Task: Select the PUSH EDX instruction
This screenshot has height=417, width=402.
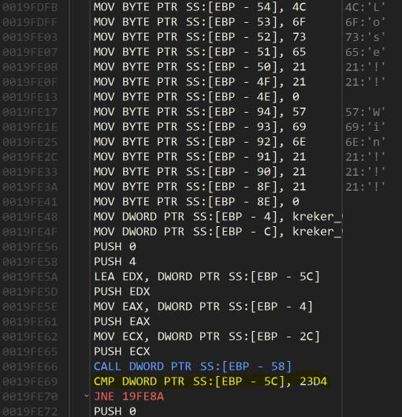Action: point(121,292)
